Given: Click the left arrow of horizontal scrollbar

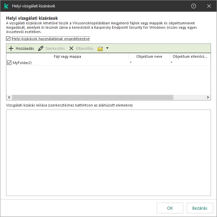Looking at the screenshot, I should [x=9, y=97].
